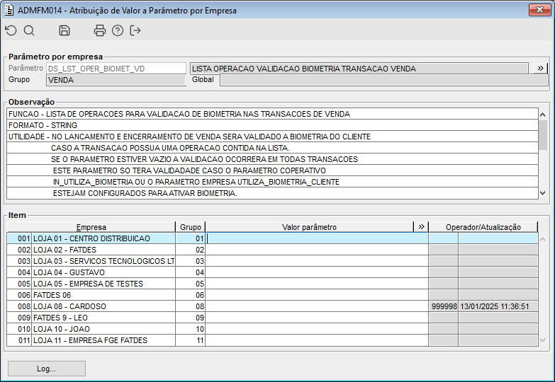Click Valor parâmetro cell for LOJA 01
The width and height of the screenshot is (555, 382).
(x=317, y=238)
